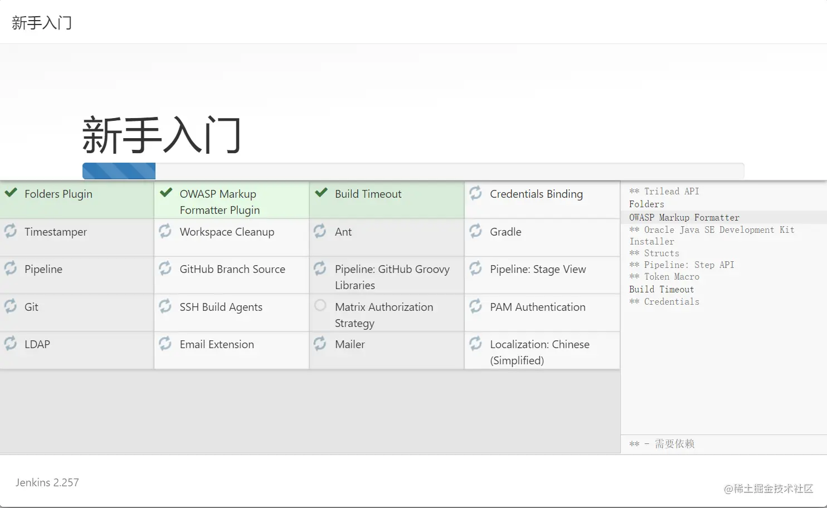Click the spinner icon next to Mailer
The width and height of the screenshot is (827, 508).
click(x=320, y=344)
